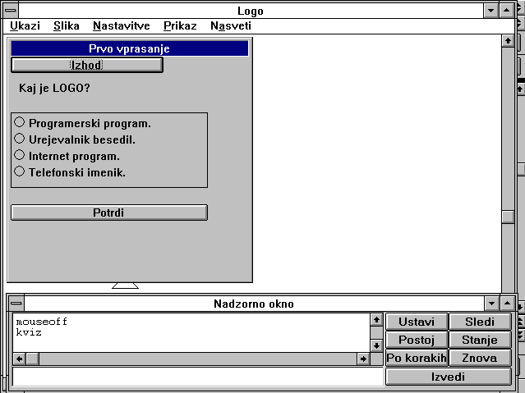Open the Ukazi menu
The image size is (525, 393).
25,25
